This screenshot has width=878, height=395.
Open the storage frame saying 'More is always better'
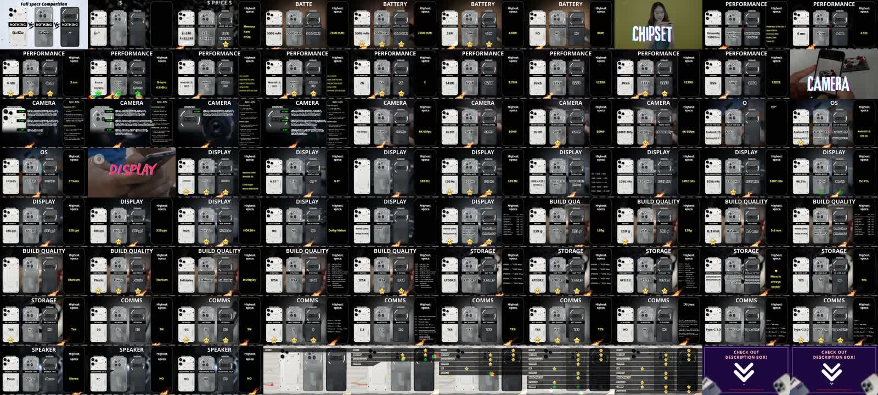tap(746, 272)
